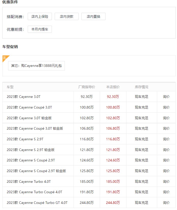Open model 2023款 Cayenne 3.0T

click(x=24, y=97)
